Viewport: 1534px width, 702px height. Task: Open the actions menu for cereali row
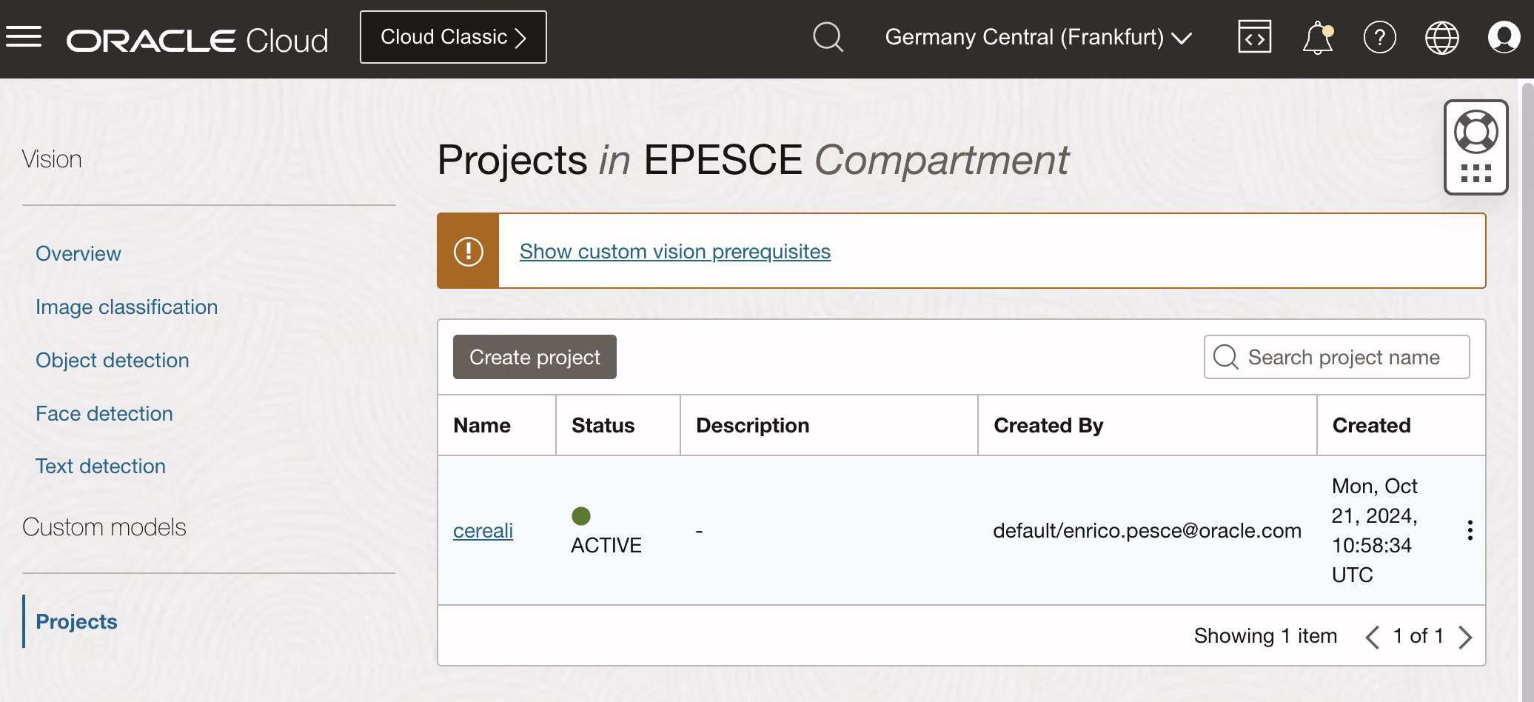click(1470, 530)
